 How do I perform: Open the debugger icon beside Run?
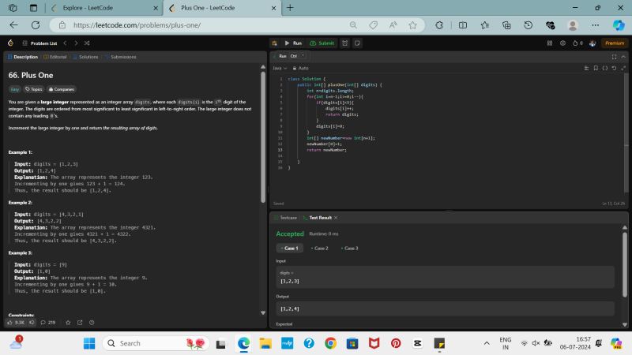pyautogui.click(x=274, y=43)
